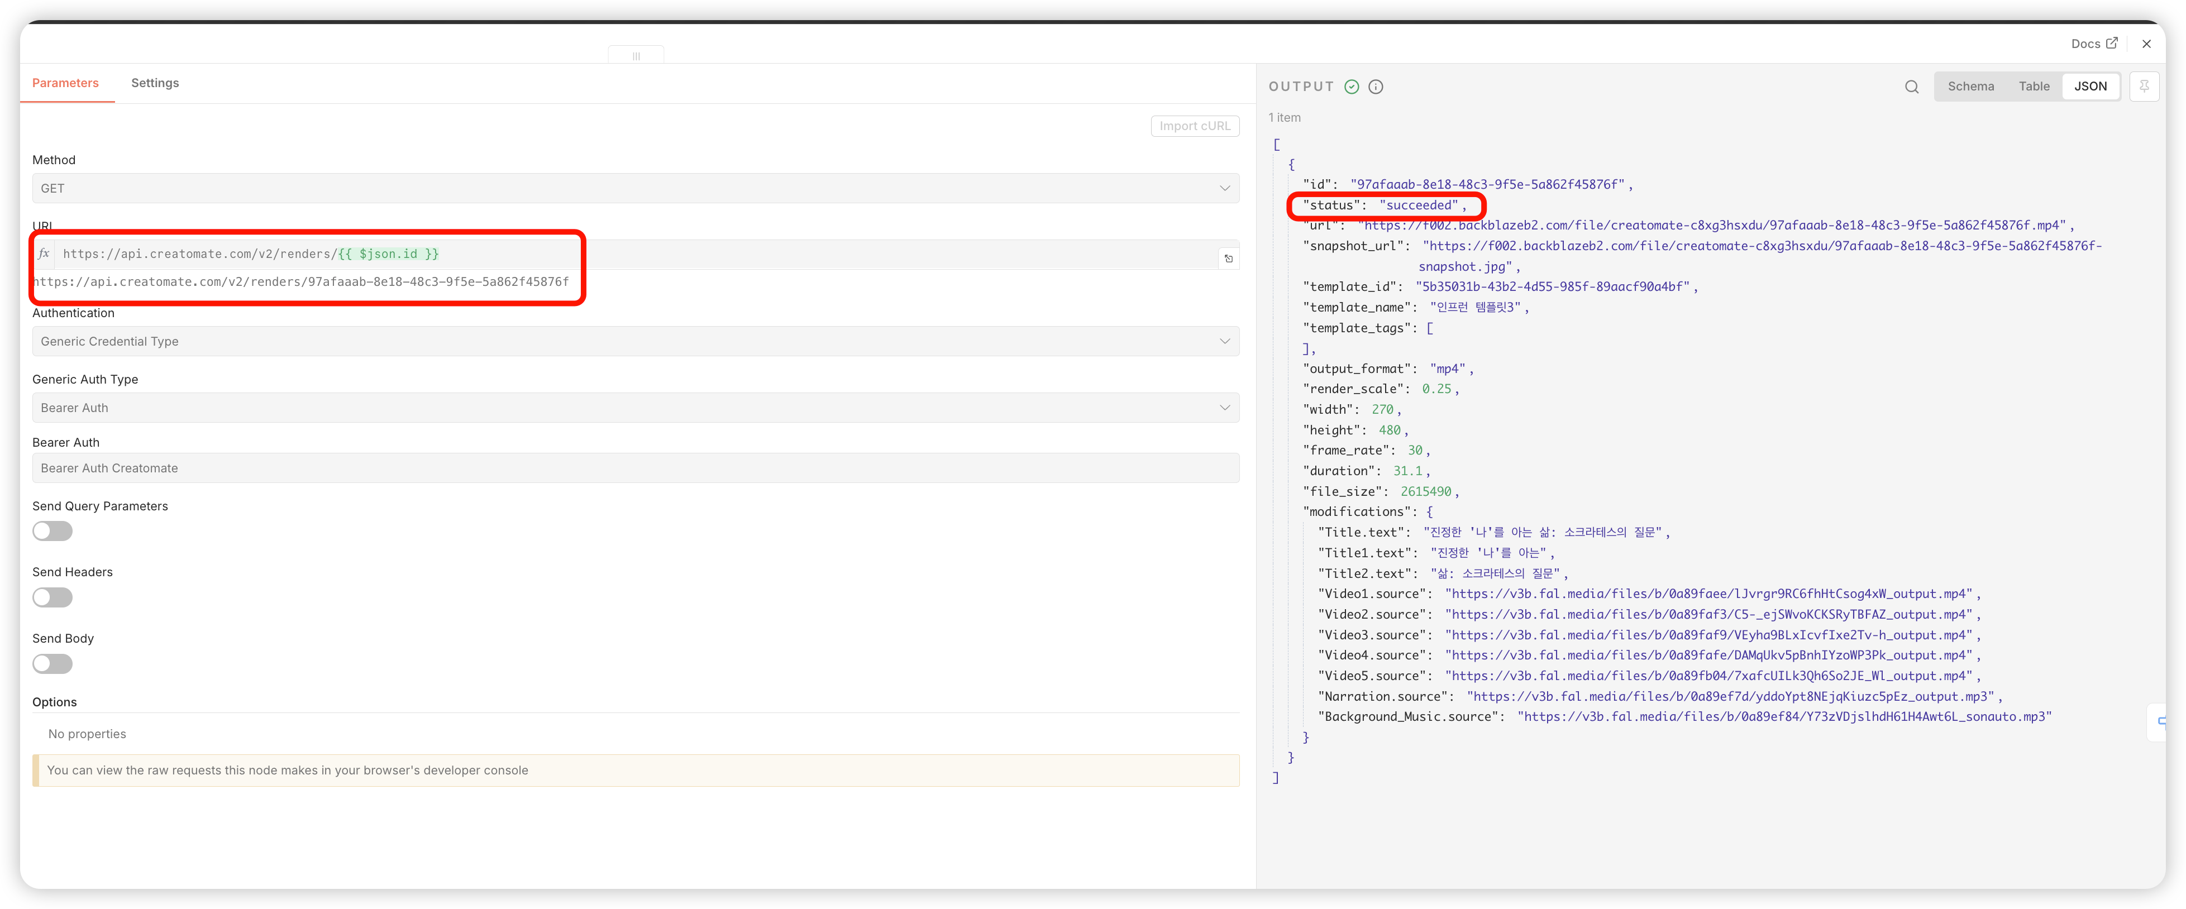Viewport: 2186px width, 909px height.
Task: Click the drag handle at panel top
Action: [636, 56]
